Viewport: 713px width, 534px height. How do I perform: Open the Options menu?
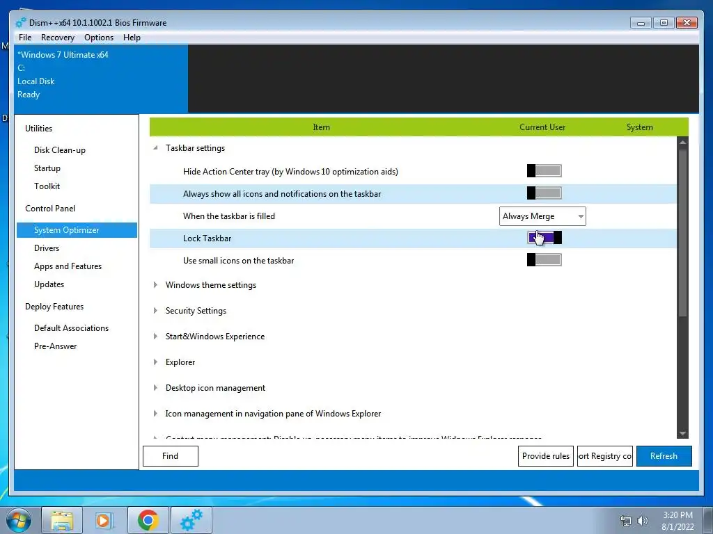point(99,38)
